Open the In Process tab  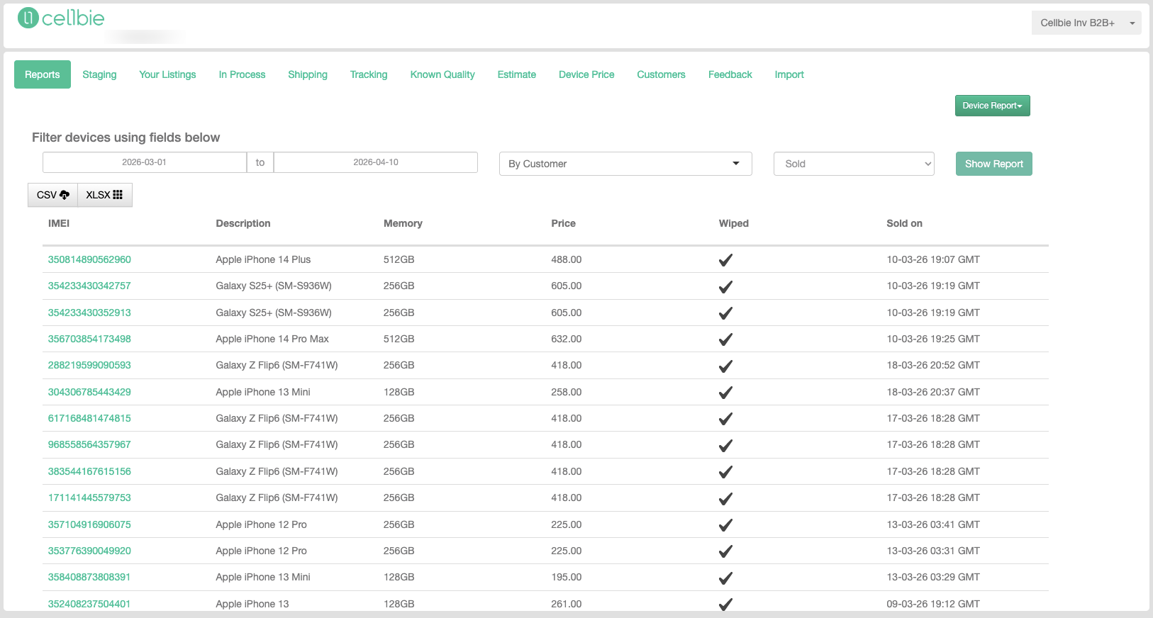click(242, 74)
